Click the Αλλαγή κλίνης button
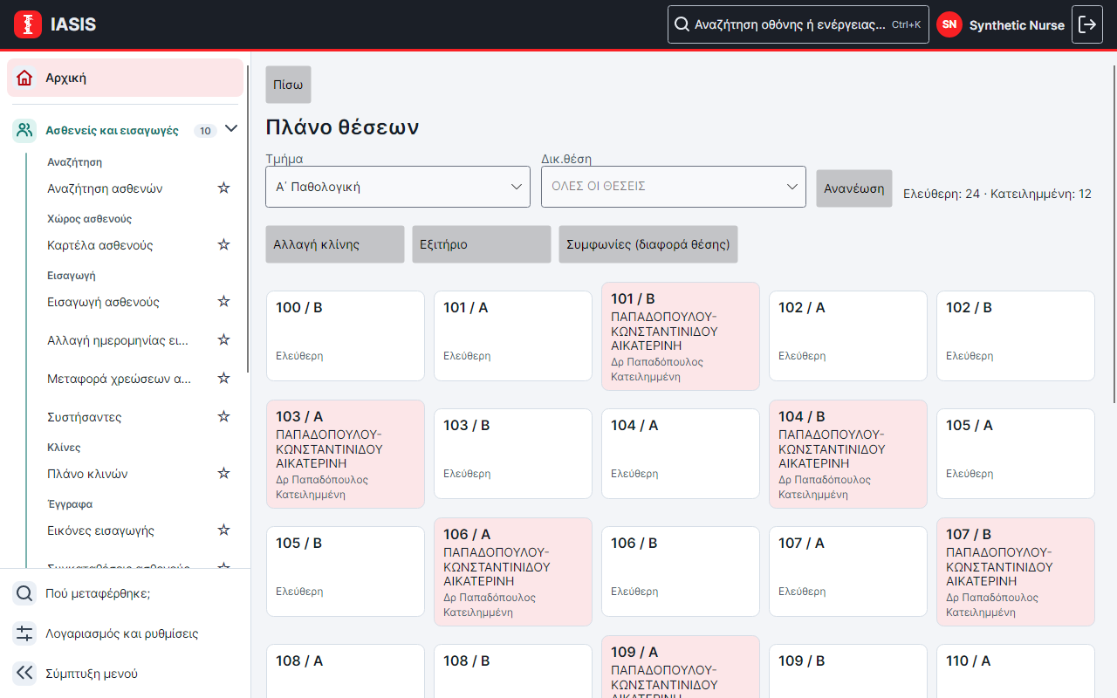 tap(335, 244)
